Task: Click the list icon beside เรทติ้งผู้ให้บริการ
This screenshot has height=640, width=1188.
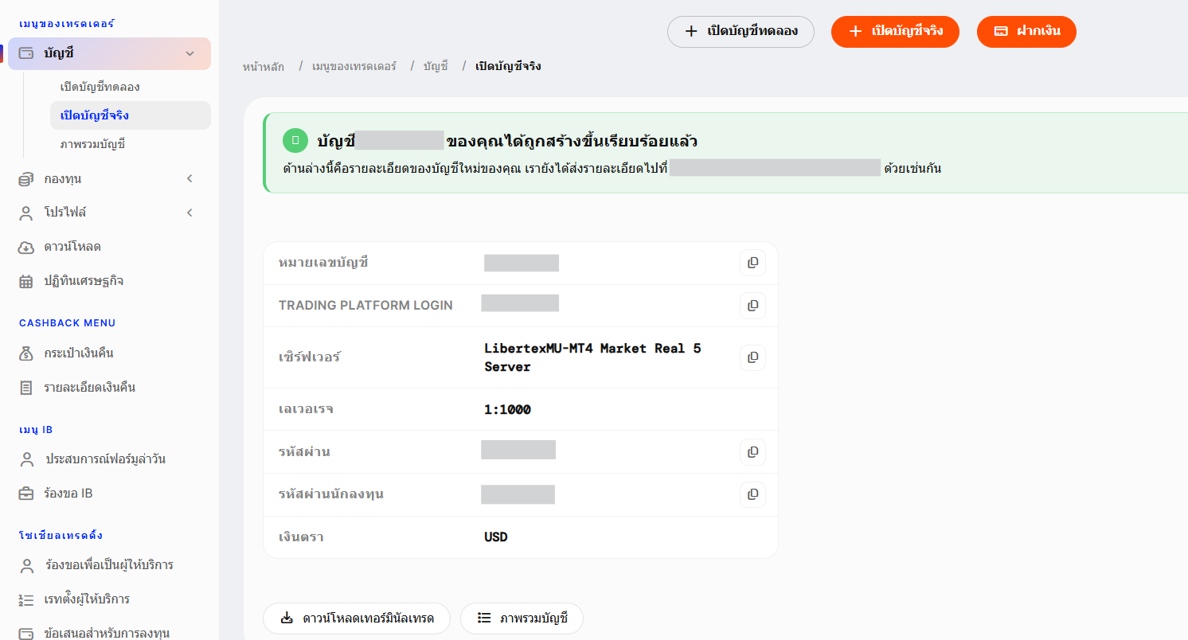Action: 26,599
